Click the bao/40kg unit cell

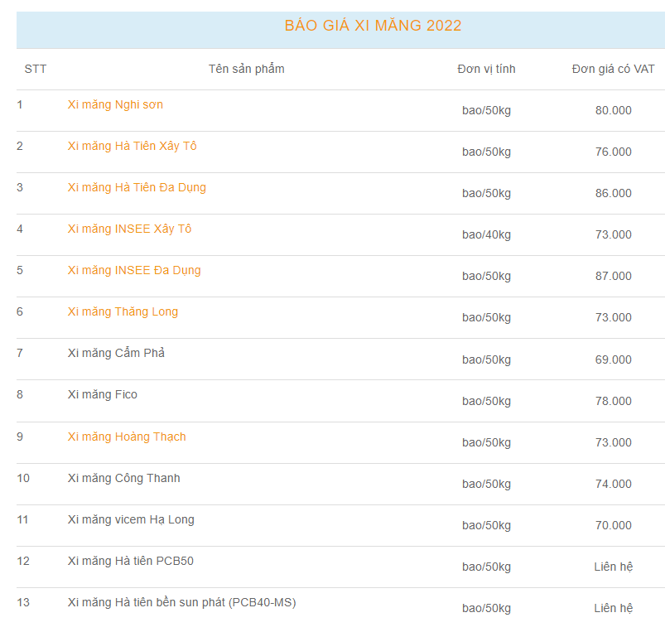coord(486,235)
